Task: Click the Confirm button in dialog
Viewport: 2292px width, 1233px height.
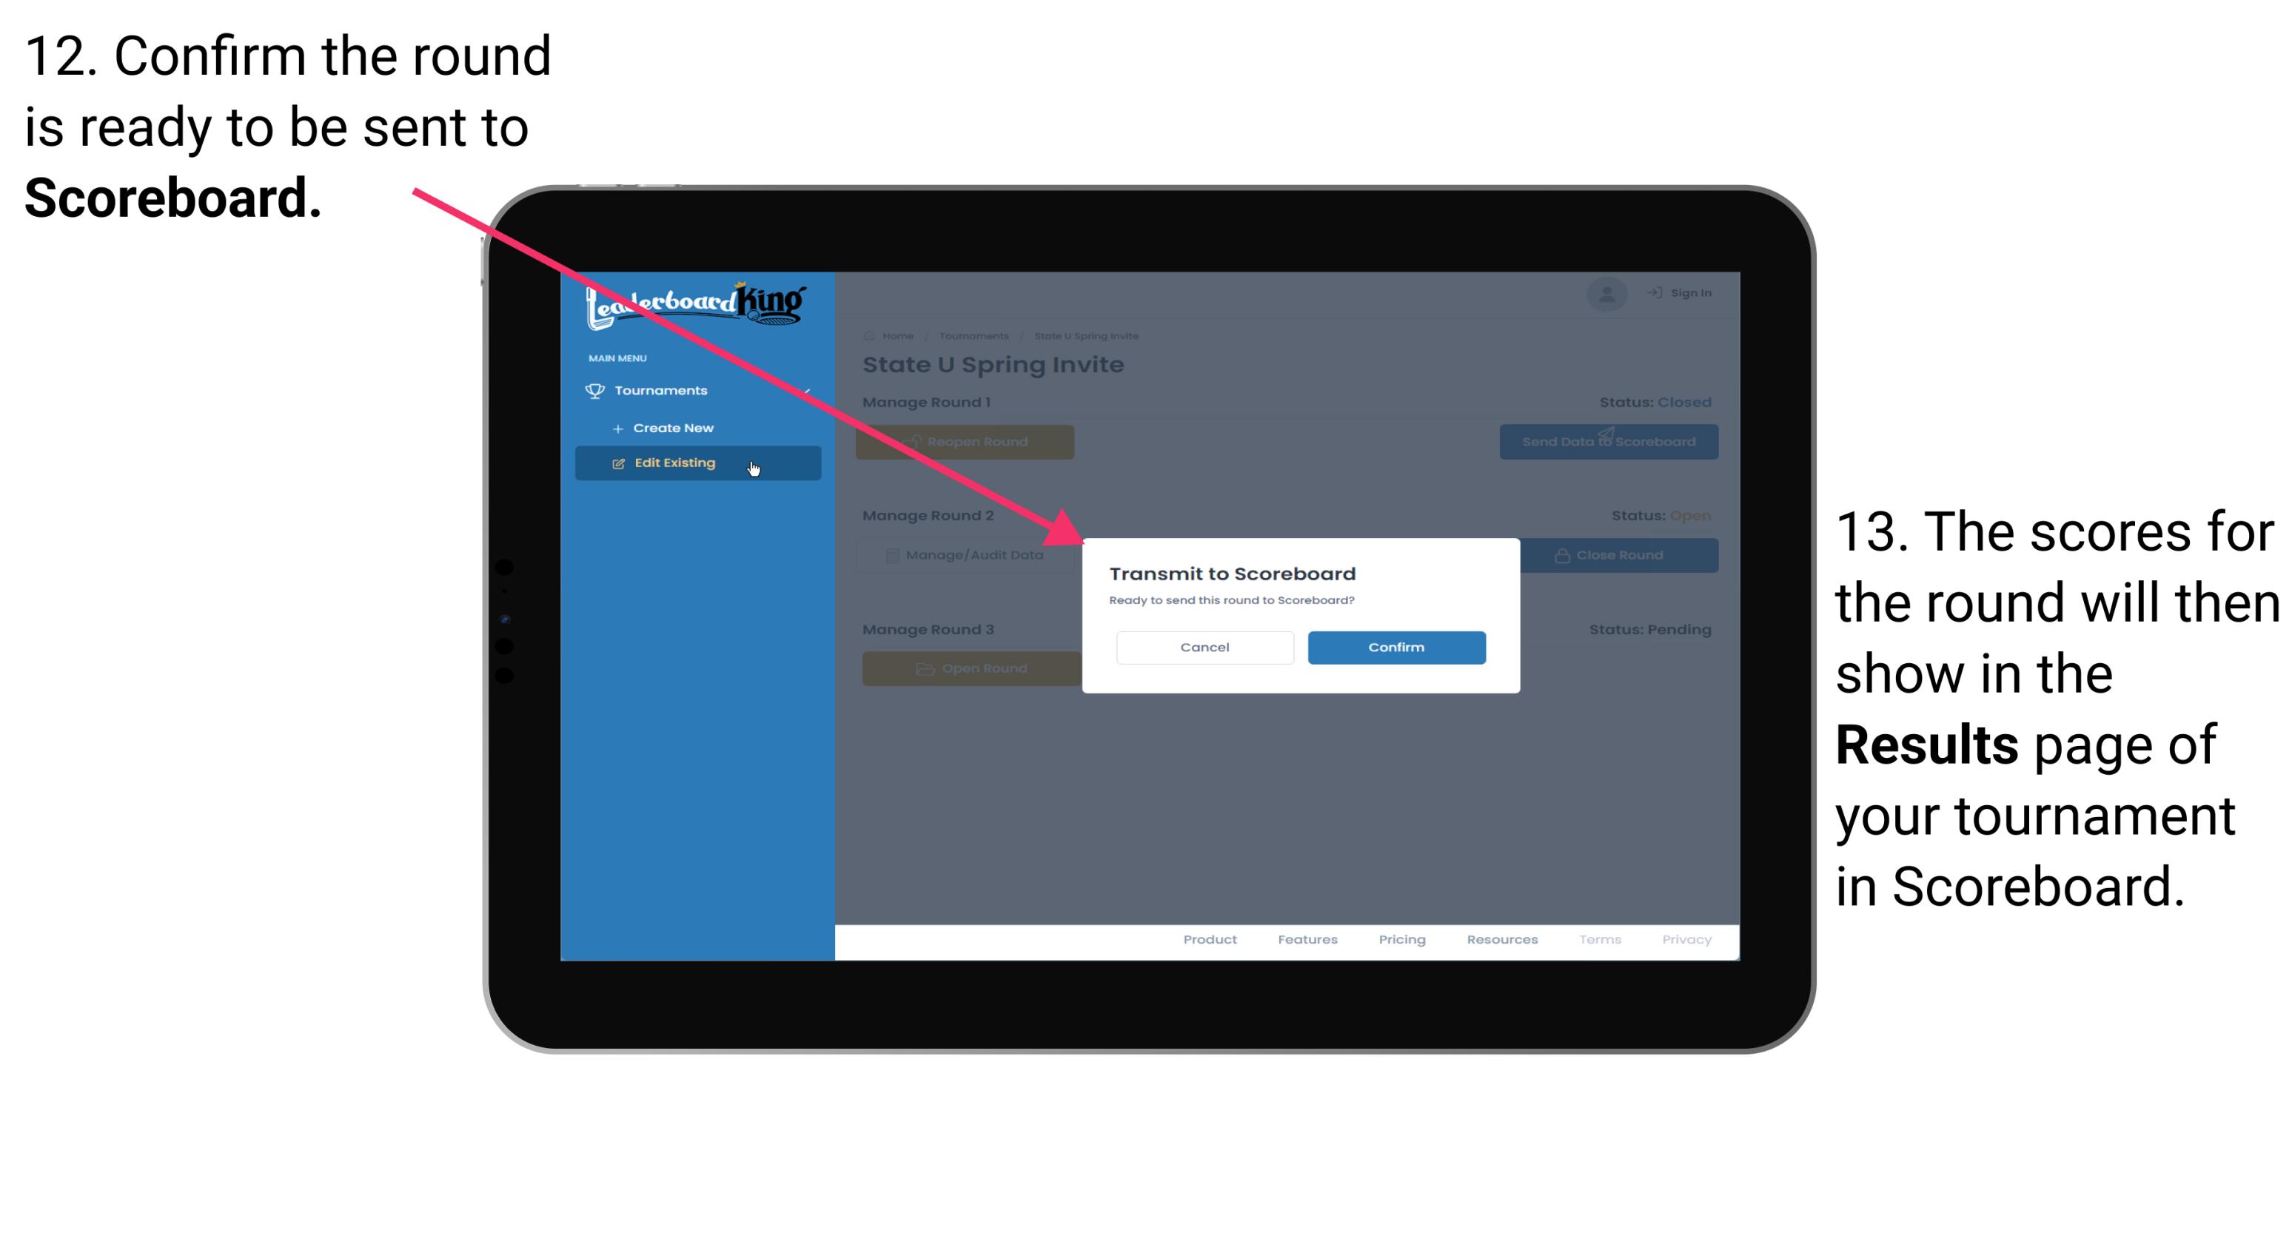Action: click(x=1394, y=647)
